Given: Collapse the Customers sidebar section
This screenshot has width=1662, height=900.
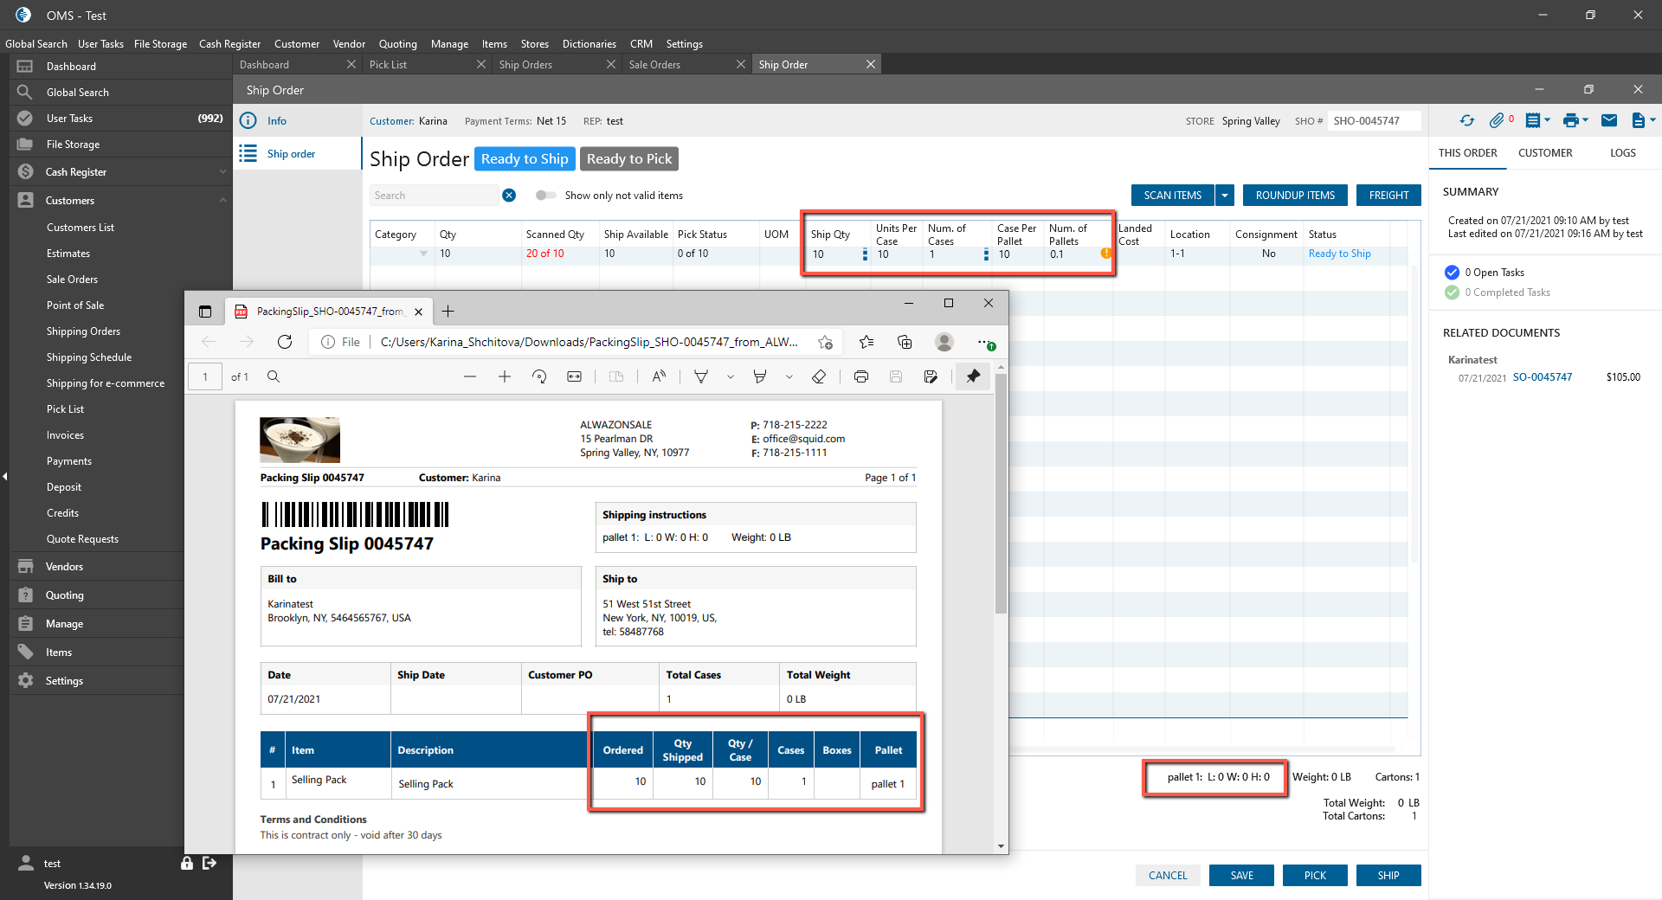Looking at the screenshot, I should tap(222, 201).
